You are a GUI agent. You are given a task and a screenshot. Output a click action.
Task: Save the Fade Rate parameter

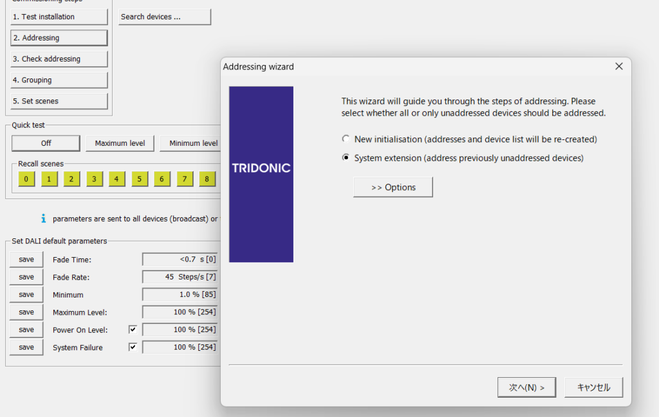click(x=26, y=278)
